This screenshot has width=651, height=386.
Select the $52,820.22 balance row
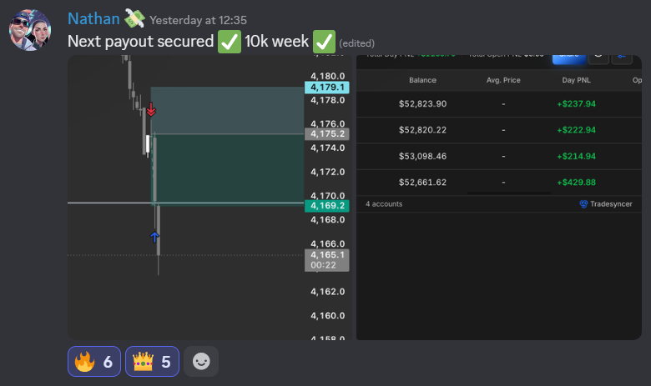pos(498,130)
